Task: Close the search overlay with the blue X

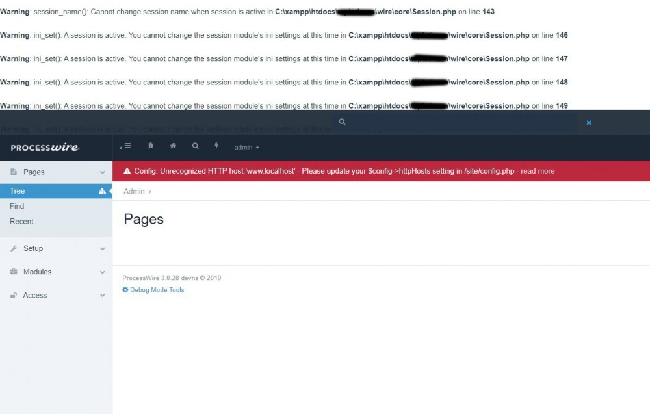Action: pos(588,122)
